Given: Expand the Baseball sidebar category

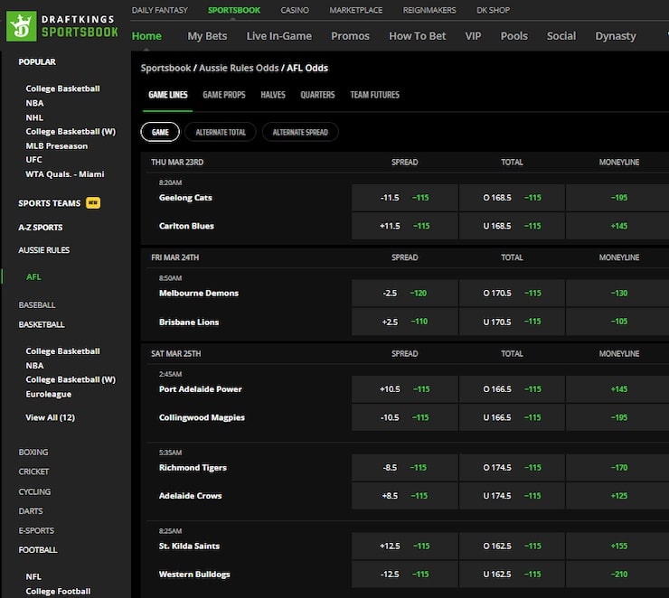Looking at the screenshot, I should pos(37,305).
